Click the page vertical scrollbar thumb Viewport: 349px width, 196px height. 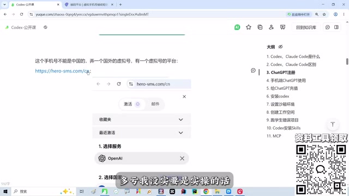point(347,62)
